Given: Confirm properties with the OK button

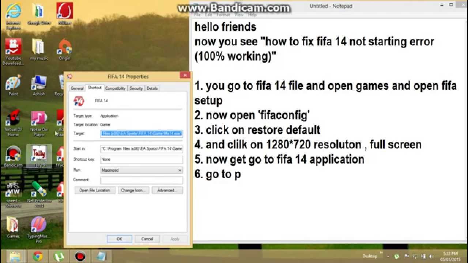Looking at the screenshot, I should click(120, 239).
